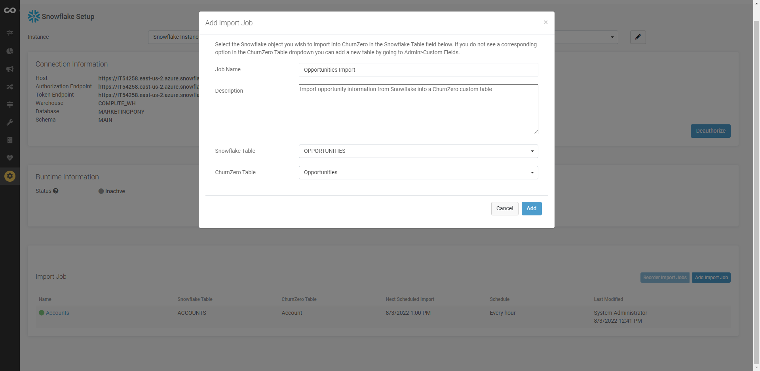Click Add Import Job button
This screenshot has height=371, width=760.
[711, 278]
